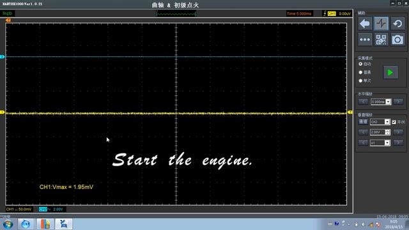This screenshot has width=409, height=230.
Task: Open the oscilloscope app taskbar icon
Action: pyautogui.click(x=63, y=224)
